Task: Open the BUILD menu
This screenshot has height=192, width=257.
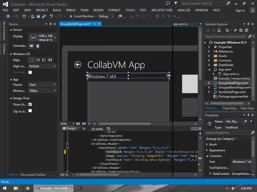Action: click(x=57, y=10)
